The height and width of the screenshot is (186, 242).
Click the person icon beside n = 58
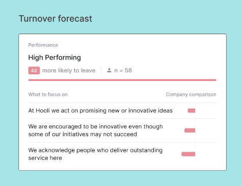pyautogui.click(x=109, y=70)
